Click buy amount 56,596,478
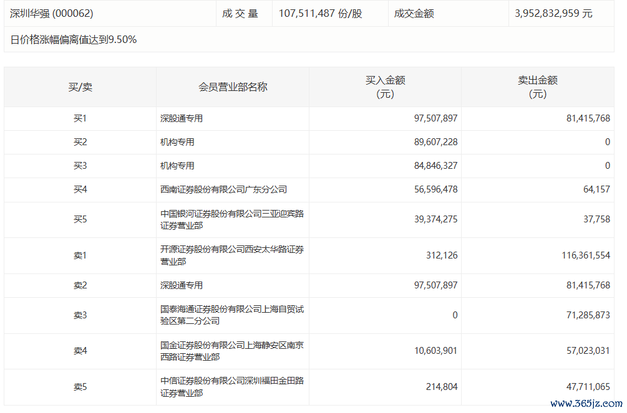Screen dimensions: 627x413 click(x=436, y=189)
